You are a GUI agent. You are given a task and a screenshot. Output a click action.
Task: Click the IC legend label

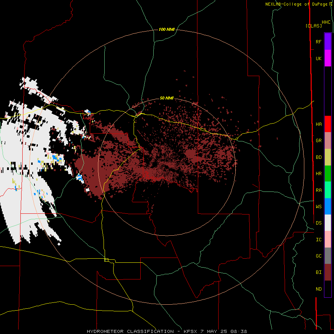point(318,240)
